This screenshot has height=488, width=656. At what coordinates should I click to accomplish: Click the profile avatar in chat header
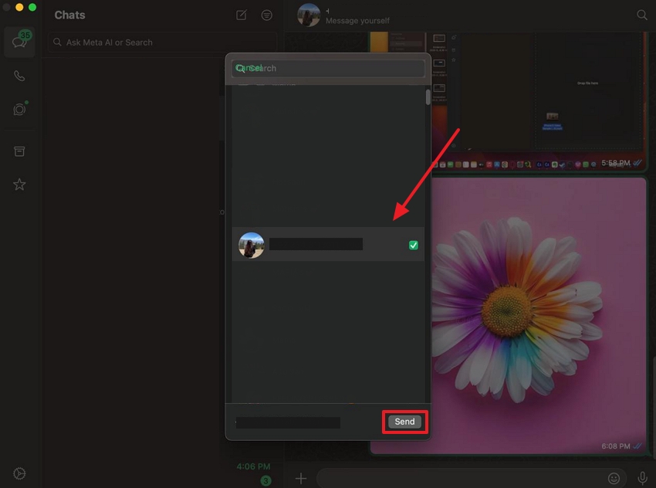click(x=309, y=15)
